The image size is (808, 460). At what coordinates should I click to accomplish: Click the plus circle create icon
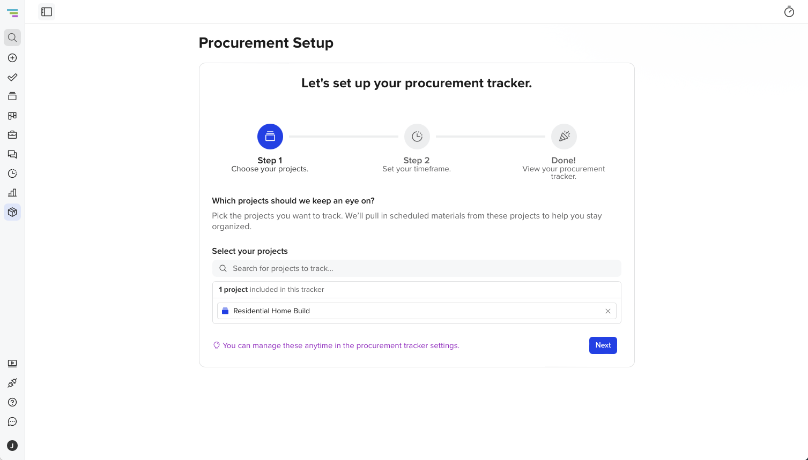[x=12, y=58]
